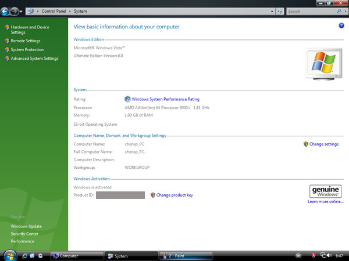The width and height of the screenshot is (349, 261).
Task: Click shield icon next to Change product key
Action: (x=152, y=195)
